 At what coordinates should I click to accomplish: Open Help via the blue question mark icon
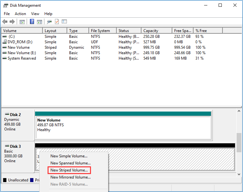32,21
